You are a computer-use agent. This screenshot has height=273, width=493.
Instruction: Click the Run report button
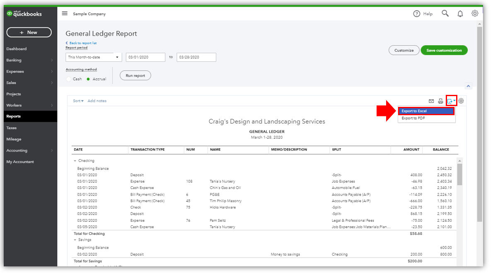pos(135,75)
